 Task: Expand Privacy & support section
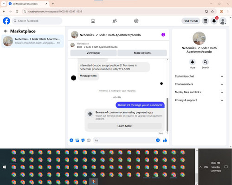point(199,100)
